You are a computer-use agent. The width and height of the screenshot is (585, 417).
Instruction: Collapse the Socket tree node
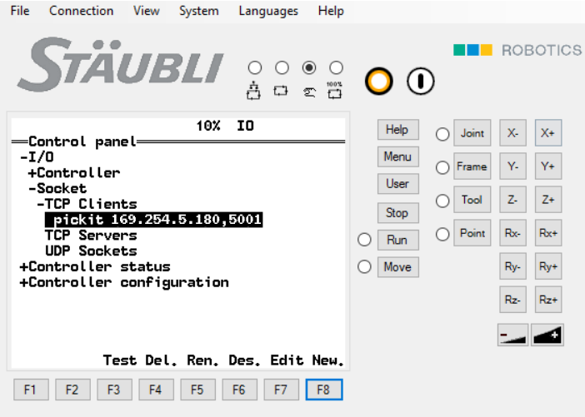pyautogui.click(x=32, y=189)
